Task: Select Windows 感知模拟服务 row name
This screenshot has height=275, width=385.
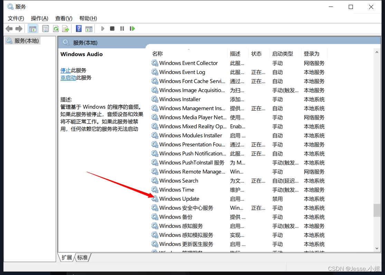Action: click(x=186, y=235)
